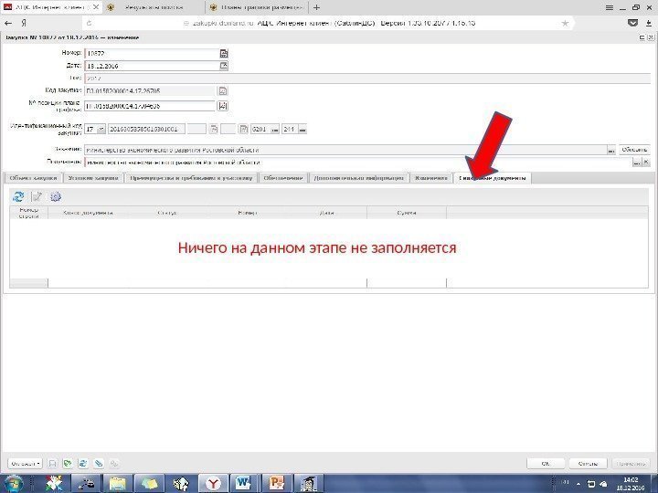Open the ellipsis lookup button of the Заказчик field
Image resolution: width=658 pixels, height=493 pixels.
(x=611, y=150)
